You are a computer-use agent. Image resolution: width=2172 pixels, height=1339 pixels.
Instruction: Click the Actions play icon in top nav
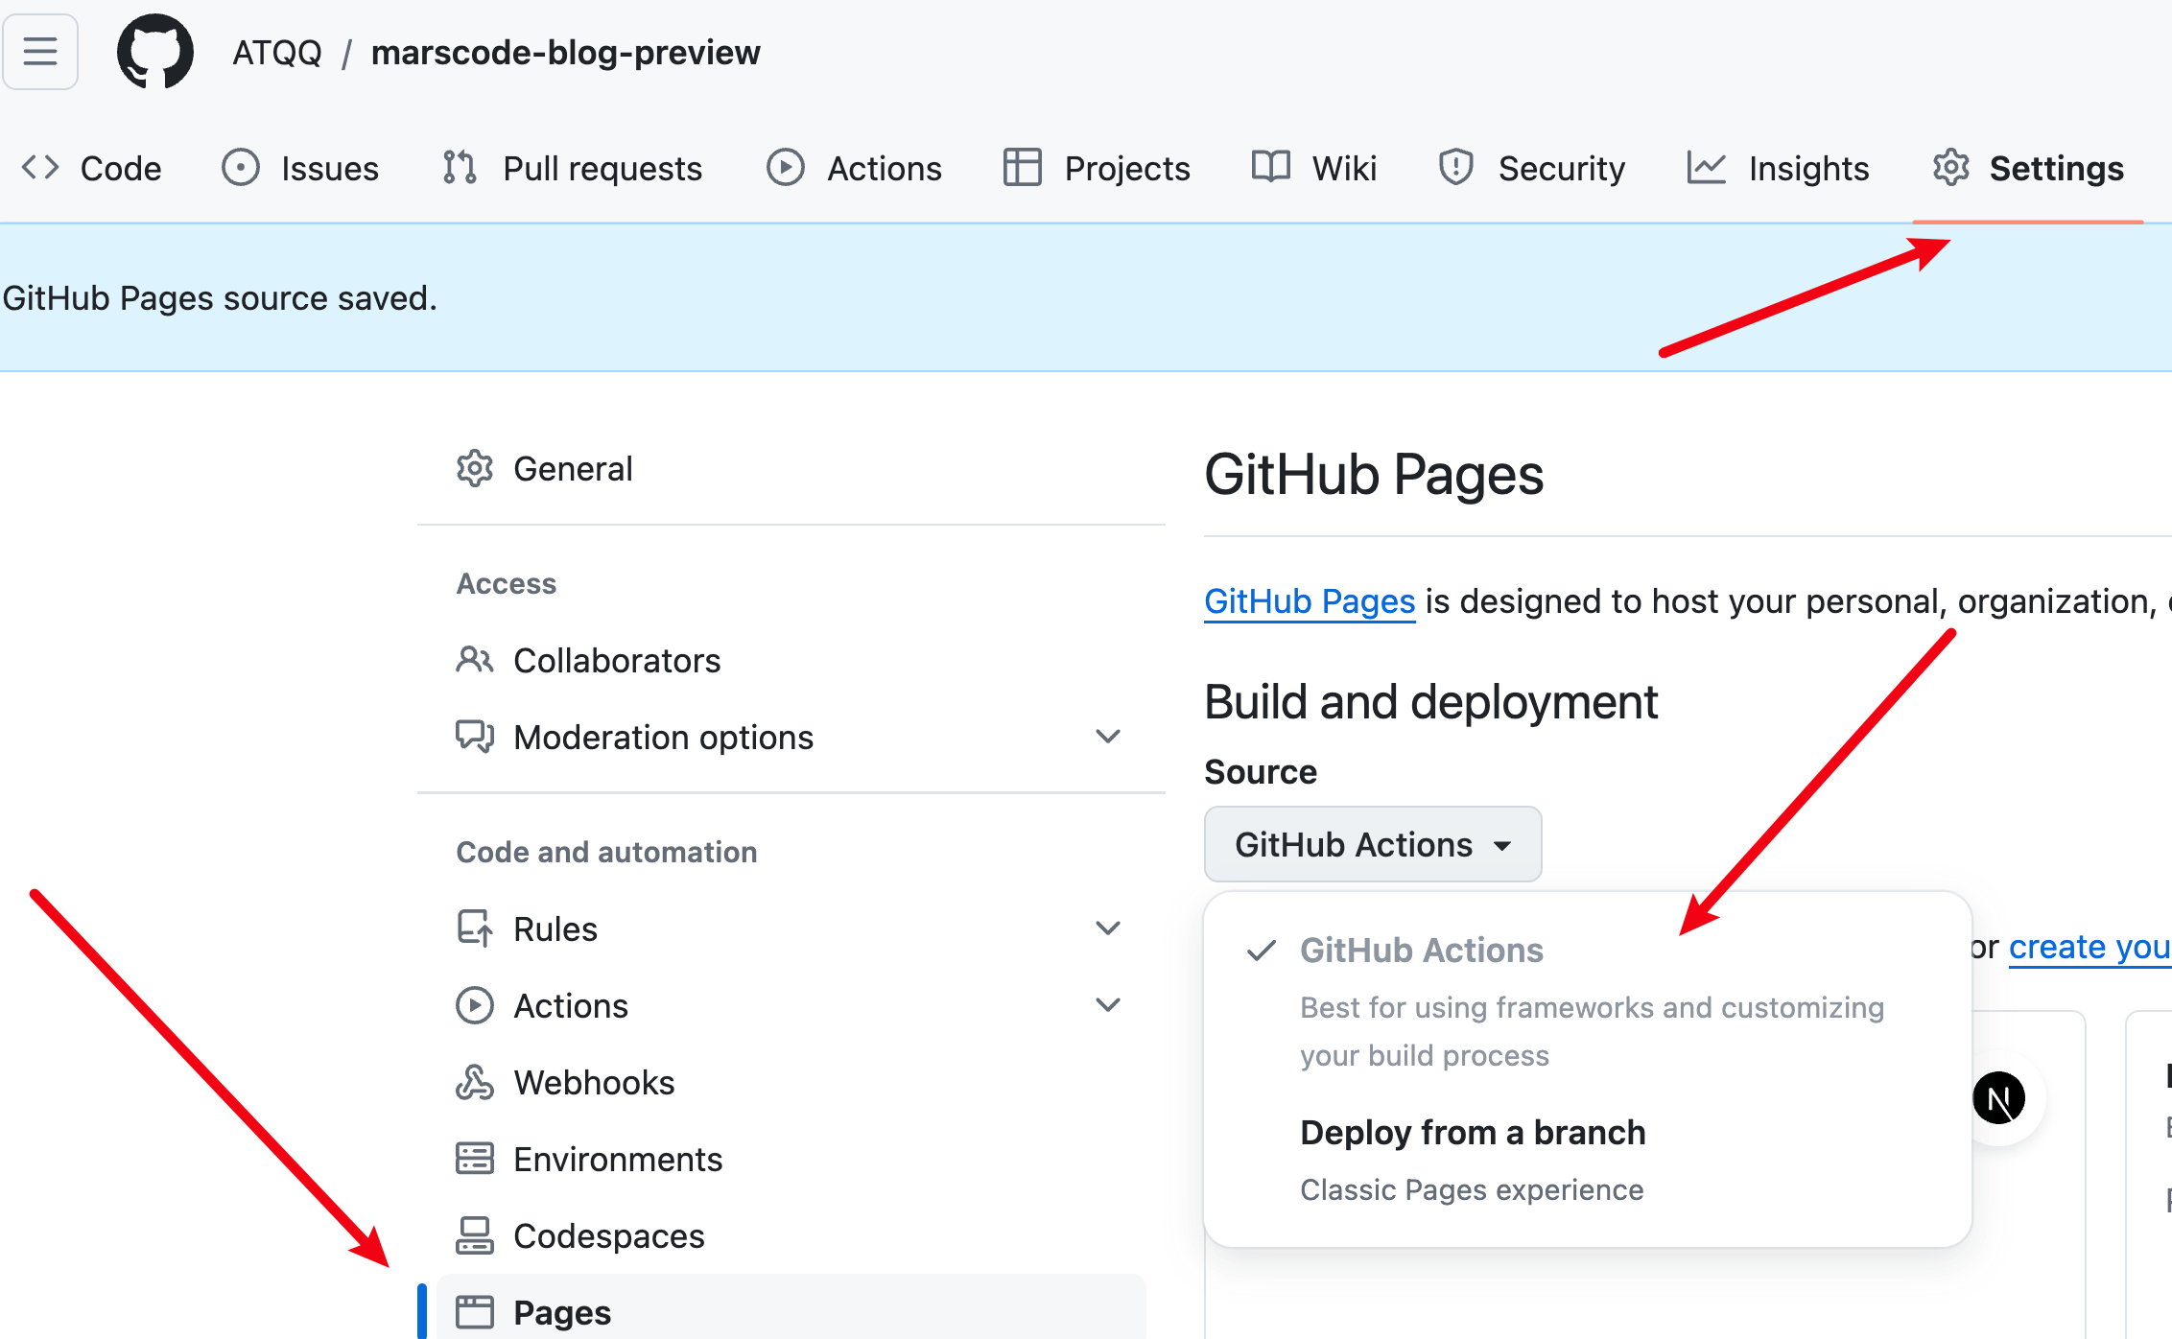tap(786, 168)
